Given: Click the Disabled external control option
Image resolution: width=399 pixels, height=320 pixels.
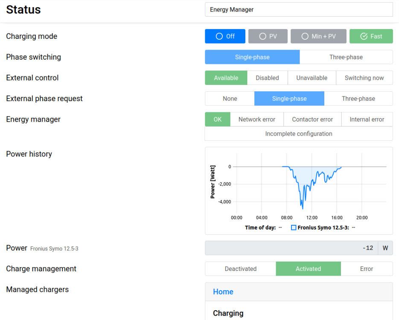Looking at the screenshot, I should 267,78.
